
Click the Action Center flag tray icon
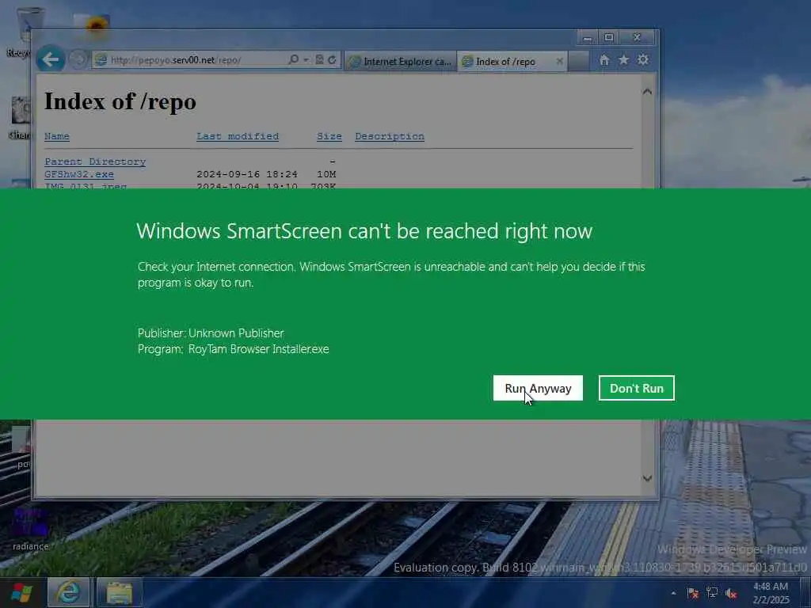693,593
